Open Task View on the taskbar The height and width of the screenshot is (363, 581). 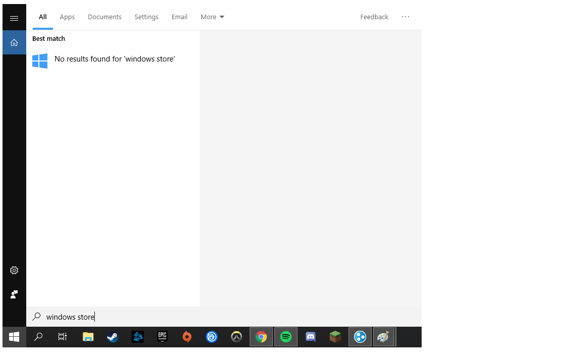(x=63, y=337)
